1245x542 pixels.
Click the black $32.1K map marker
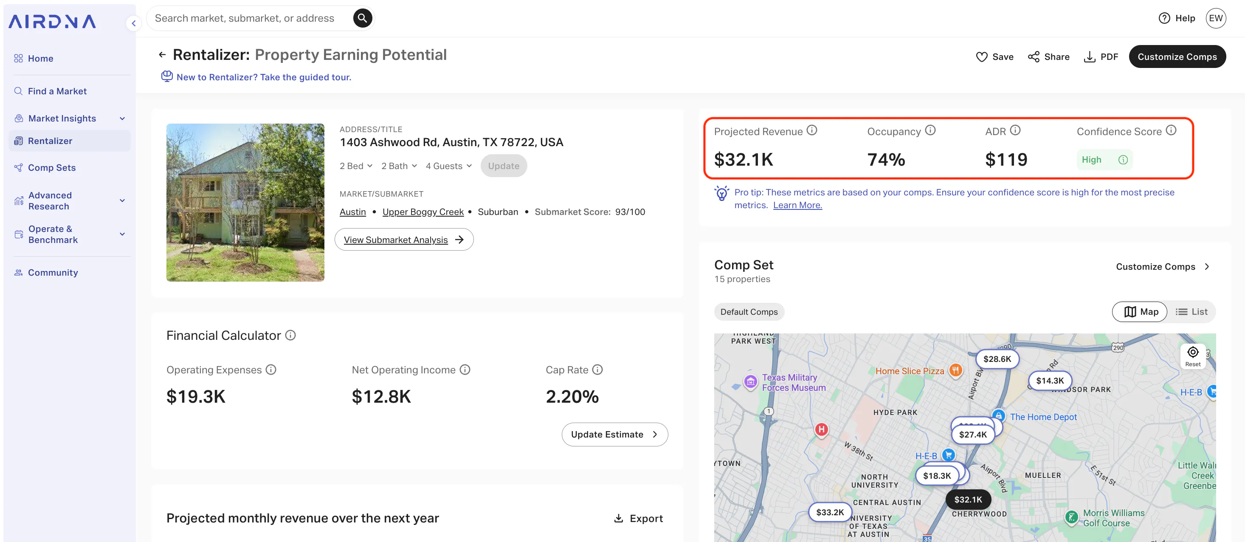[968, 500]
